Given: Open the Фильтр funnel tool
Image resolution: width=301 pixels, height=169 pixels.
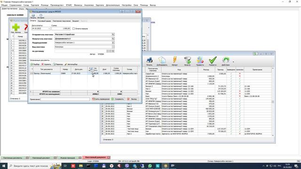Looking at the screenshot, I should point(187,60).
